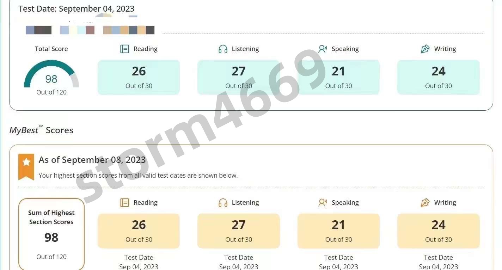Click the As of September 08, 2023 text

pos(92,160)
